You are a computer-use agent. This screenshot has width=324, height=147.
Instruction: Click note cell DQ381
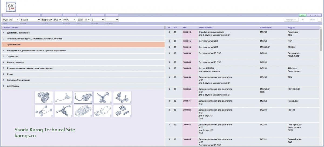click(264, 139)
